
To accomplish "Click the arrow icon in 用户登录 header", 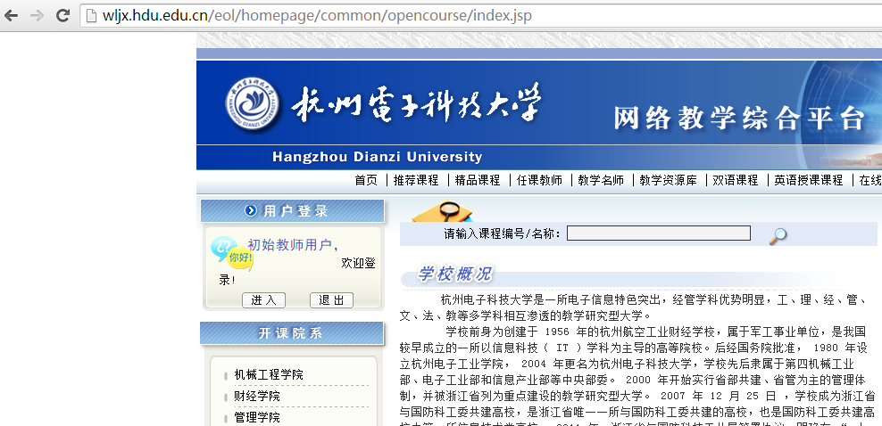I will 251,211.
